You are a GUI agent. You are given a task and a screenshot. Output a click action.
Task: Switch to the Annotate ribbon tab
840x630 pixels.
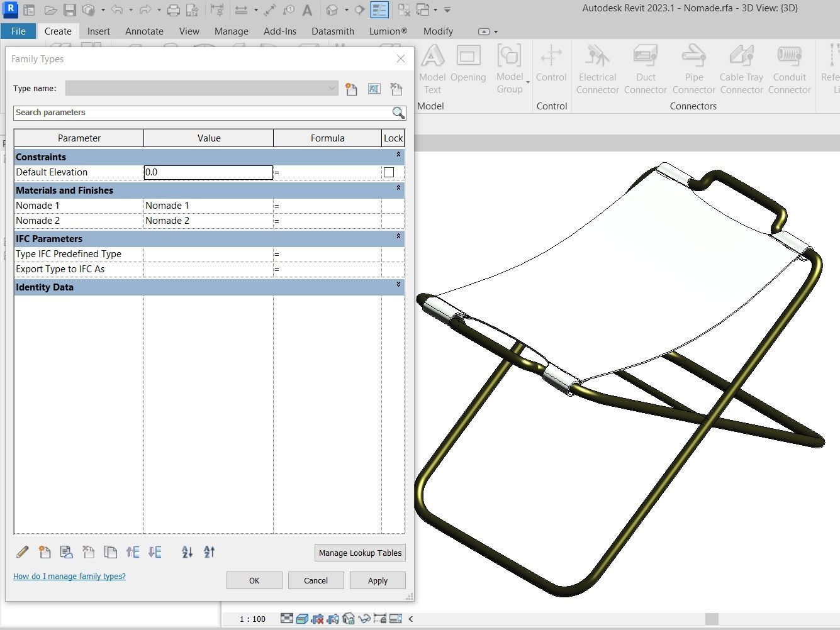point(144,31)
